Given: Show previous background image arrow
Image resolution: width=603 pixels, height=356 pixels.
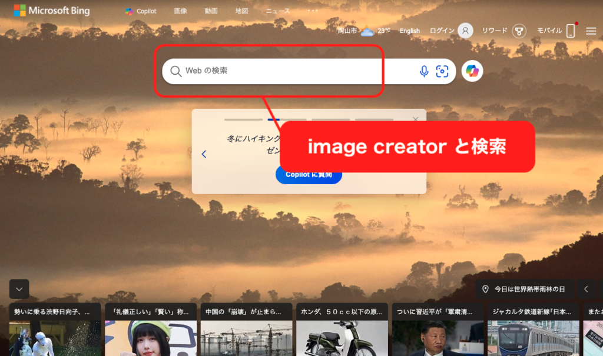Looking at the screenshot, I should (x=586, y=289).
